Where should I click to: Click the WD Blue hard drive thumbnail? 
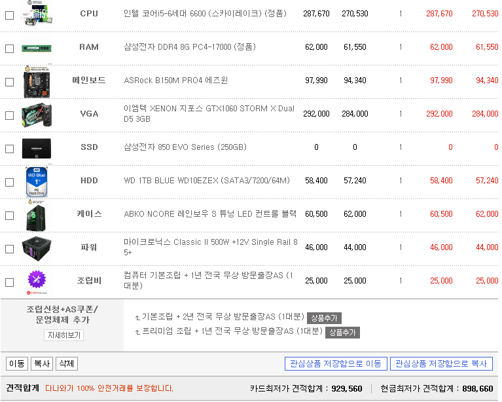tap(37, 181)
